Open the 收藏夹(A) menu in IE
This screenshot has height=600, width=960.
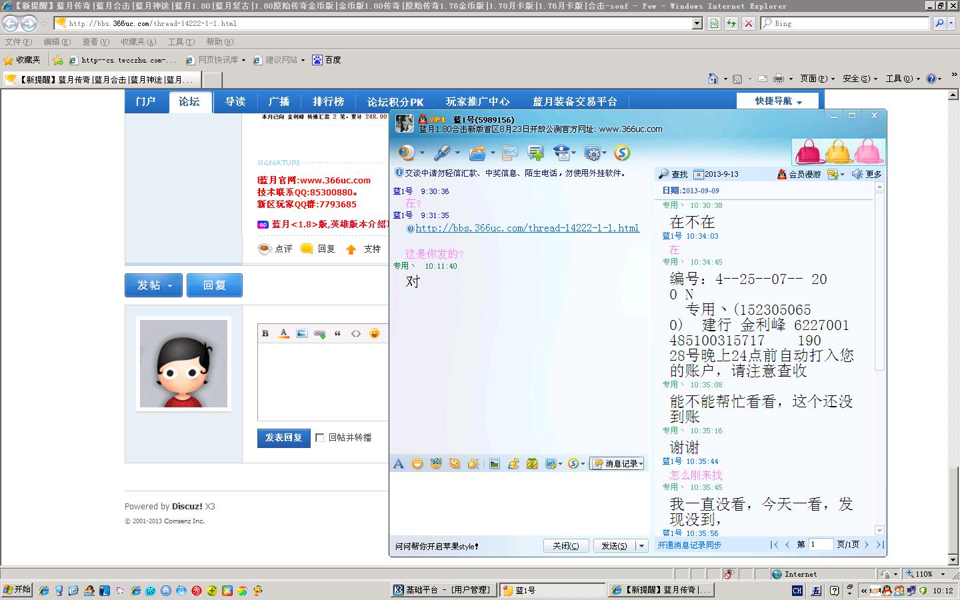tap(138, 42)
